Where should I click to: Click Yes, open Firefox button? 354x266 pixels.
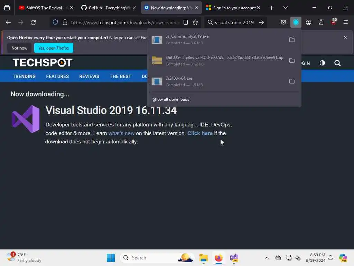point(54,48)
